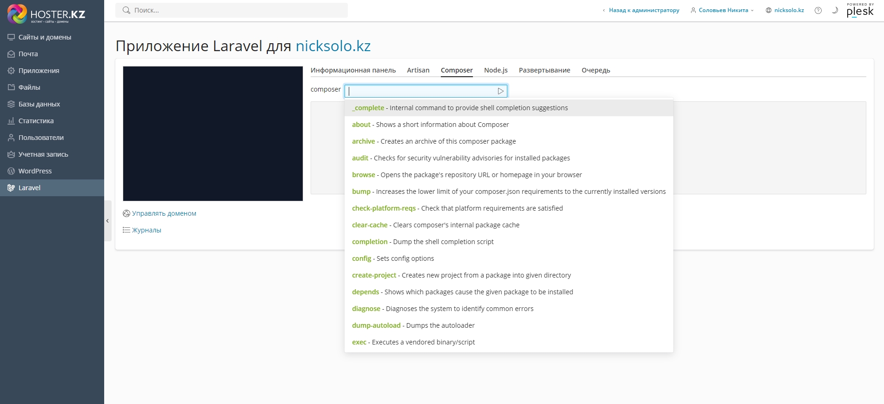Screen dimensions: 884x404
Task: Choose exec command suggestion
Action: pos(509,342)
